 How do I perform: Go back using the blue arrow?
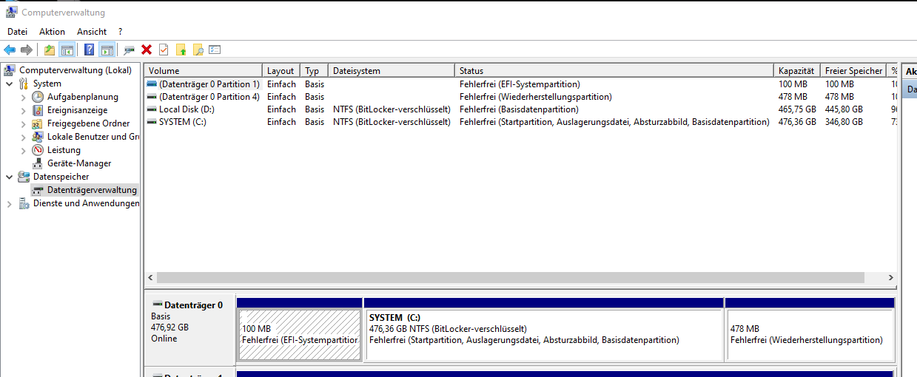pyautogui.click(x=10, y=50)
